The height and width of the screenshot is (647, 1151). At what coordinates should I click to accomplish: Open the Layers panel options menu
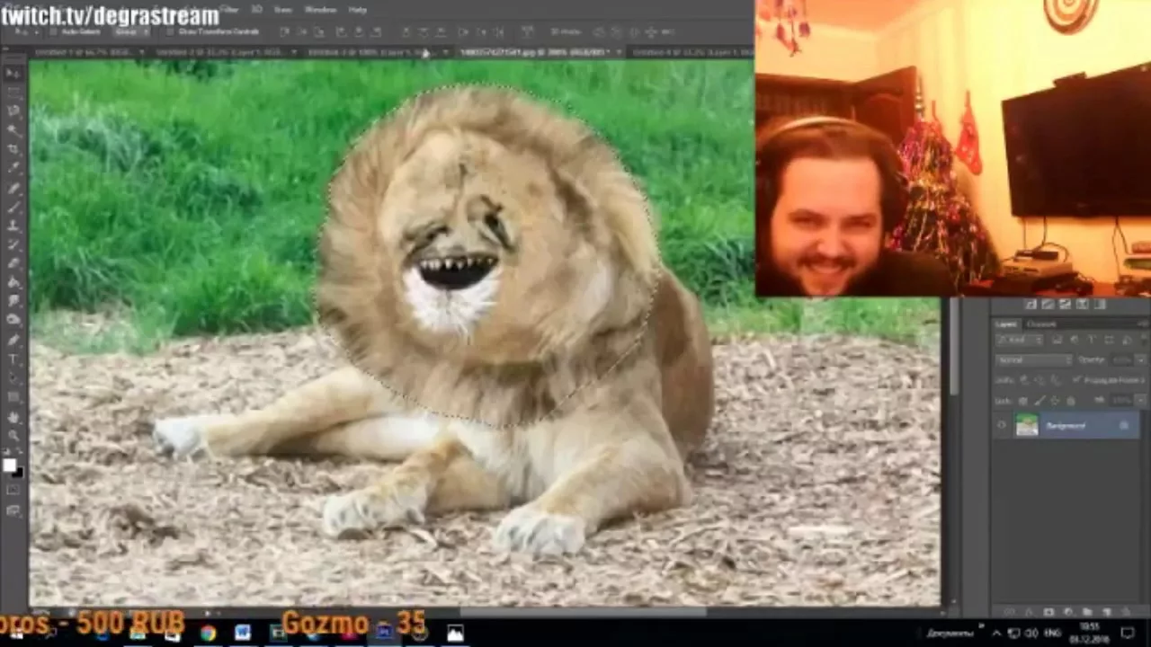(1142, 323)
